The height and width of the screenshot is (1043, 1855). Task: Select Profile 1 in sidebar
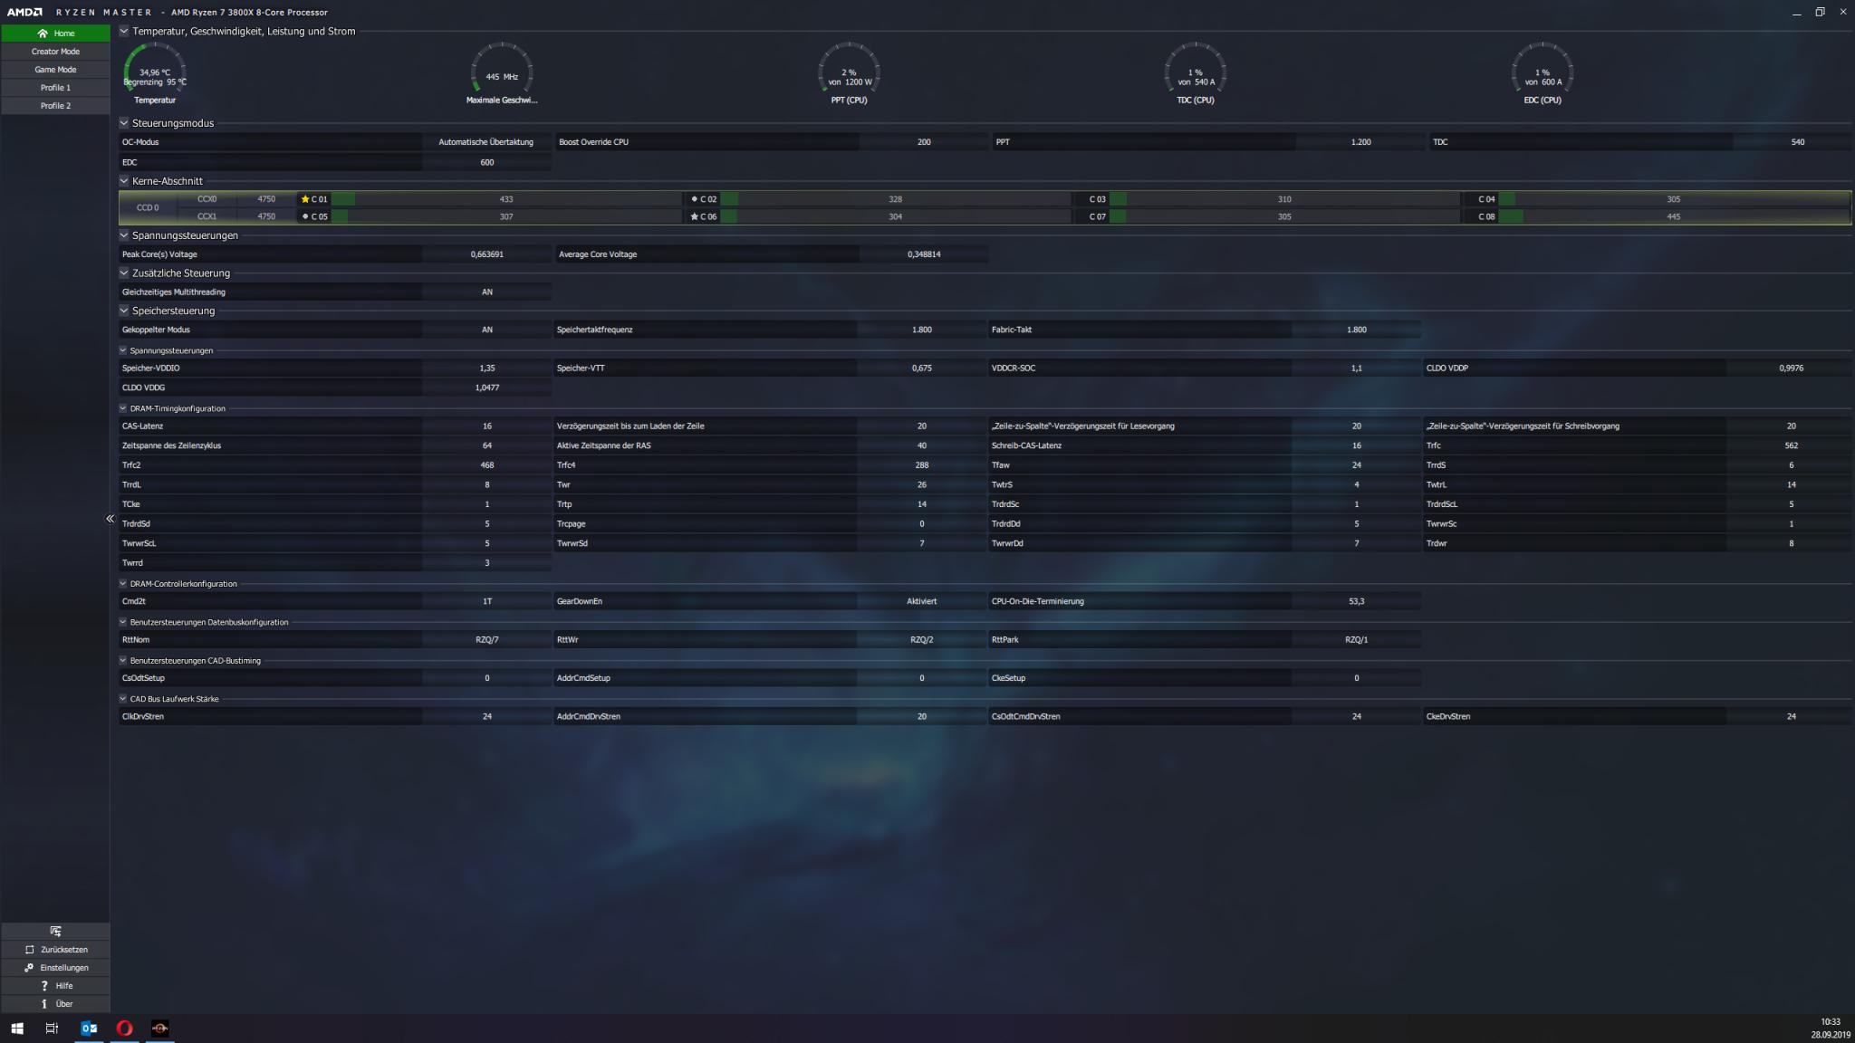tap(55, 88)
